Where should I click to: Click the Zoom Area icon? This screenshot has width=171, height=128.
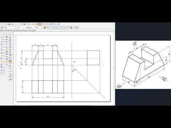pos(45,24)
